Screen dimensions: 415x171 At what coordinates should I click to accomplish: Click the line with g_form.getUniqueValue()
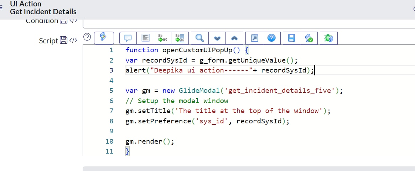click(212, 60)
